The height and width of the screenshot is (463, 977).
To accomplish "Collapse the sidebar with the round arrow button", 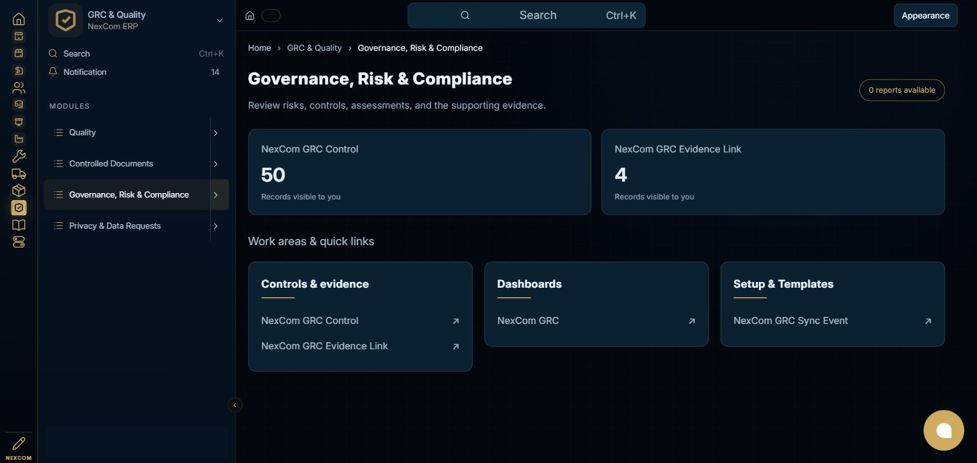I will pos(235,405).
